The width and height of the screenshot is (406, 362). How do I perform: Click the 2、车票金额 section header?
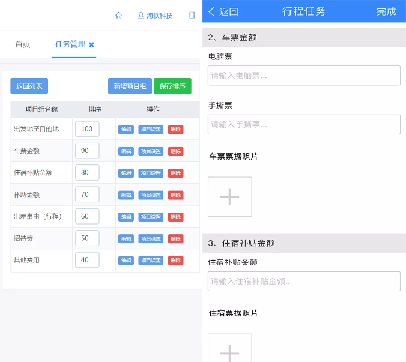coord(304,37)
